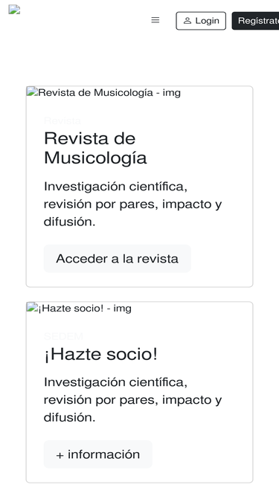Viewport: 279px width, 496px height.
Task: Click the broken image icon of Revista de Musicología
Action: (x=32, y=92)
